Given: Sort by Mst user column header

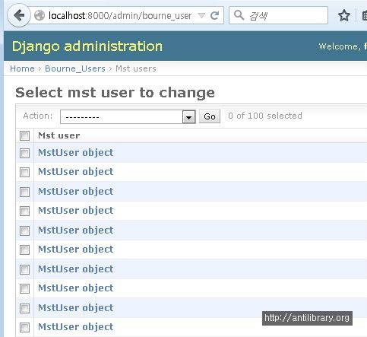Looking at the screenshot, I should (59, 135).
